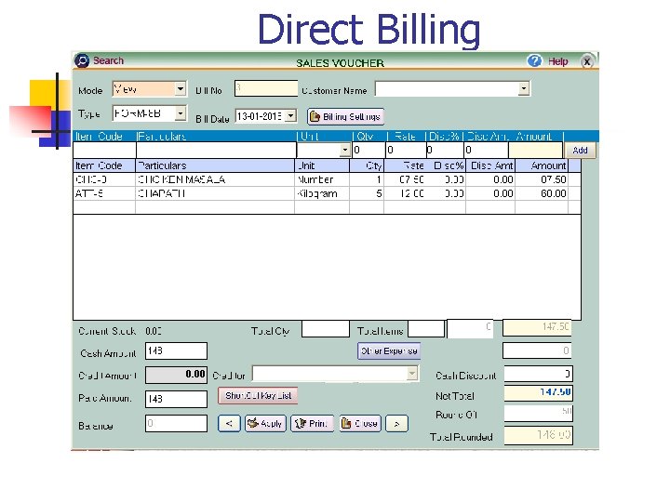This screenshot has width=670, height=502.
Task: Click the Total Items field
Action: (x=426, y=329)
